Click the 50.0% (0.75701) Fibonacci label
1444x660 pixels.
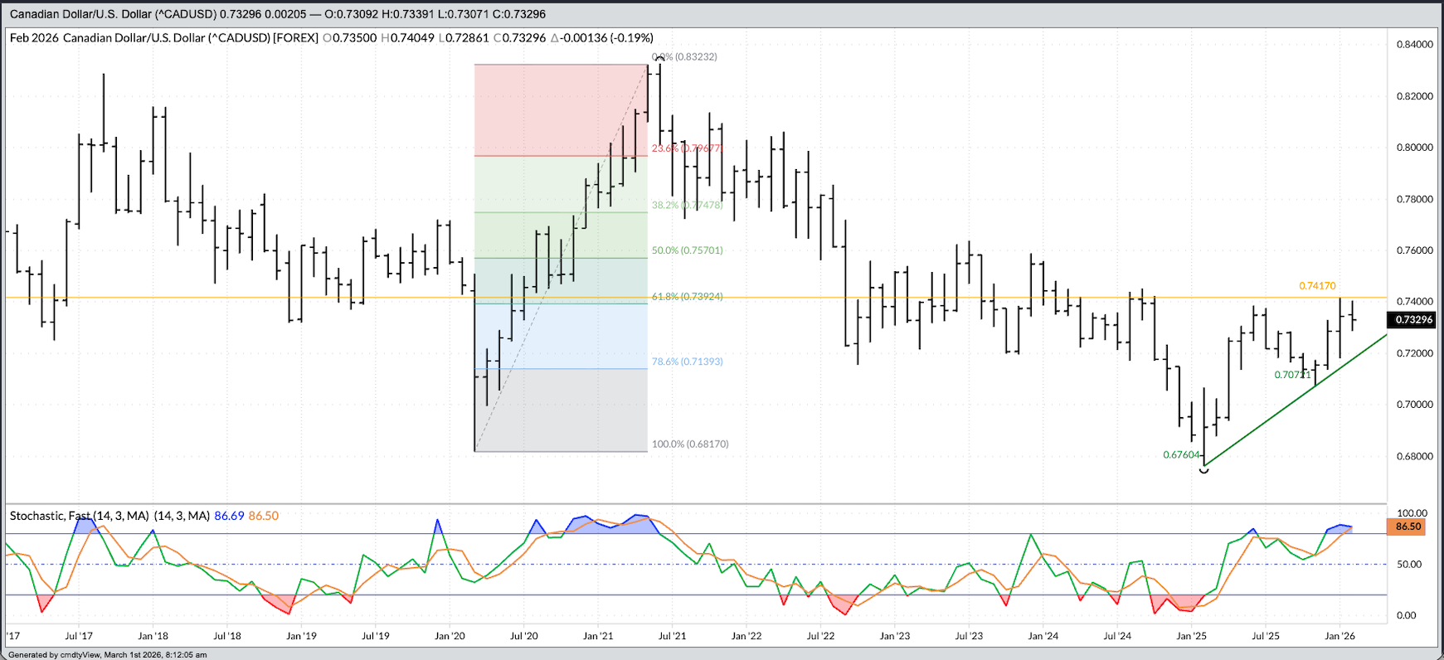pyautogui.click(x=687, y=250)
